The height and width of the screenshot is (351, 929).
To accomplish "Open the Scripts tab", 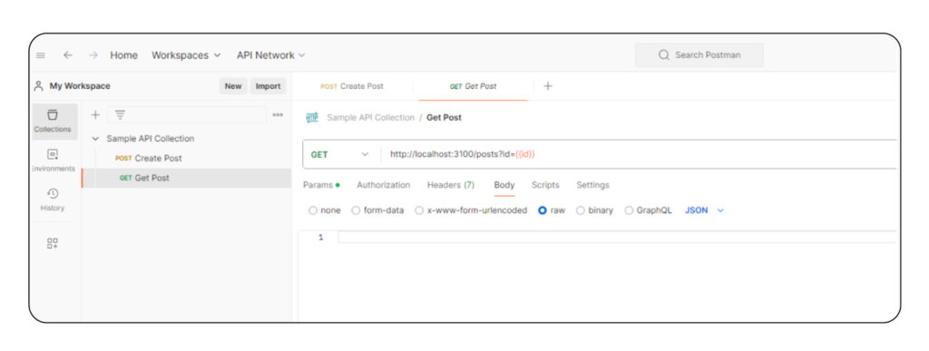I will pyautogui.click(x=545, y=185).
